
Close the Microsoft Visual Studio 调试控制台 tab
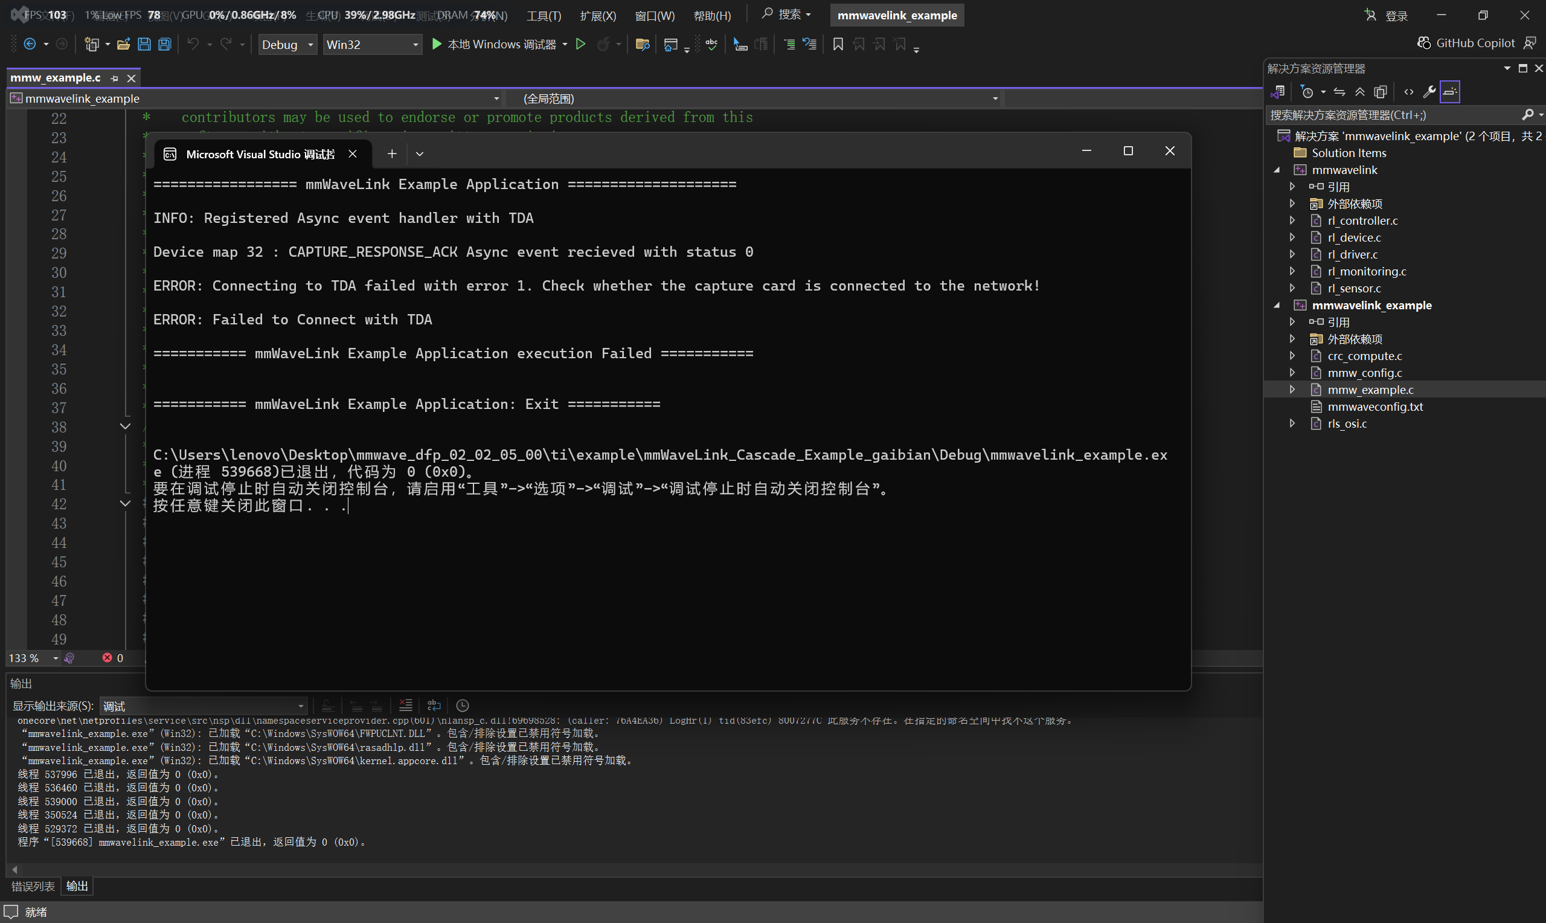click(353, 153)
